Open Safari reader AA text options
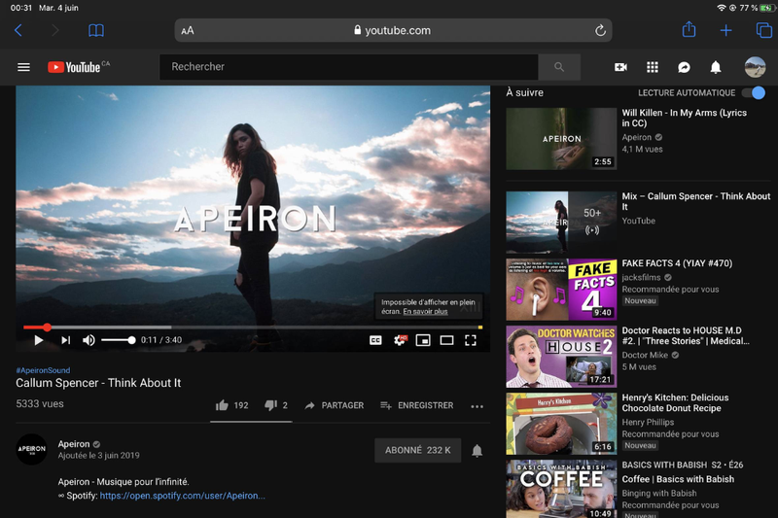Image resolution: width=778 pixels, height=518 pixels. pos(188,31)
